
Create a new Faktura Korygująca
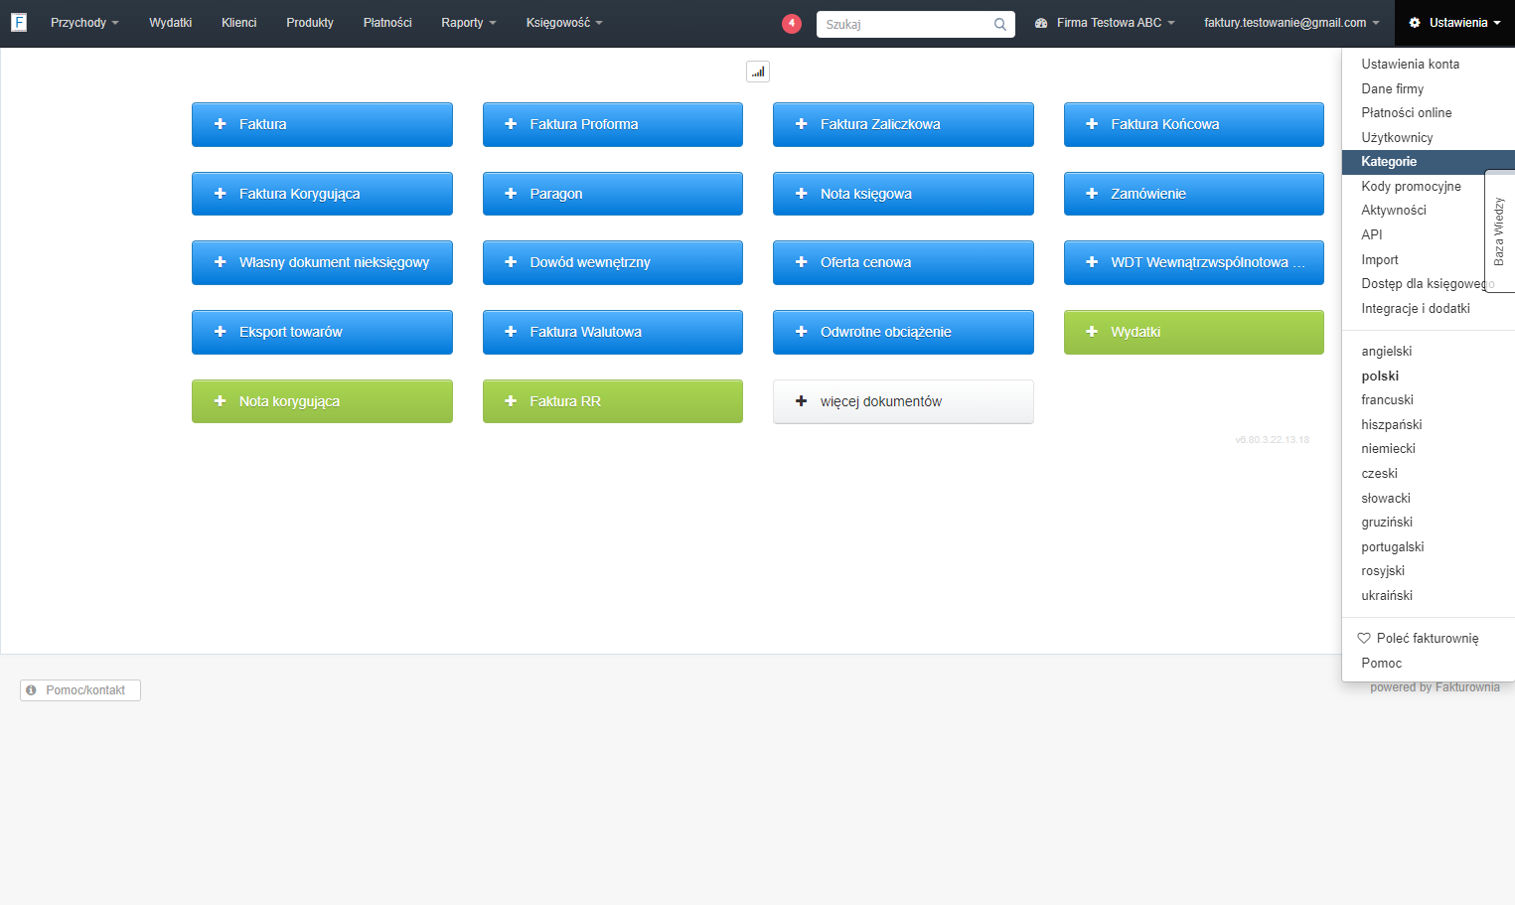pyautogui.click(x=322, y=194)
